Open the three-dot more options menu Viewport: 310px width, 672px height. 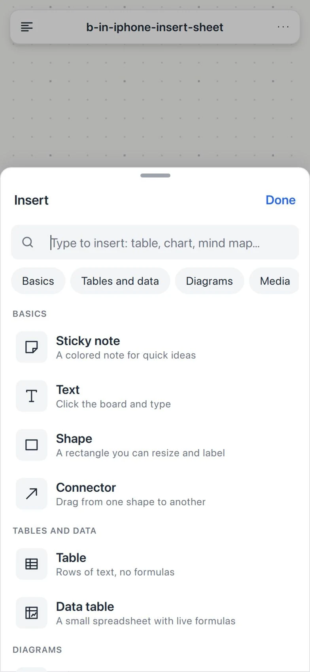point(283,27)
